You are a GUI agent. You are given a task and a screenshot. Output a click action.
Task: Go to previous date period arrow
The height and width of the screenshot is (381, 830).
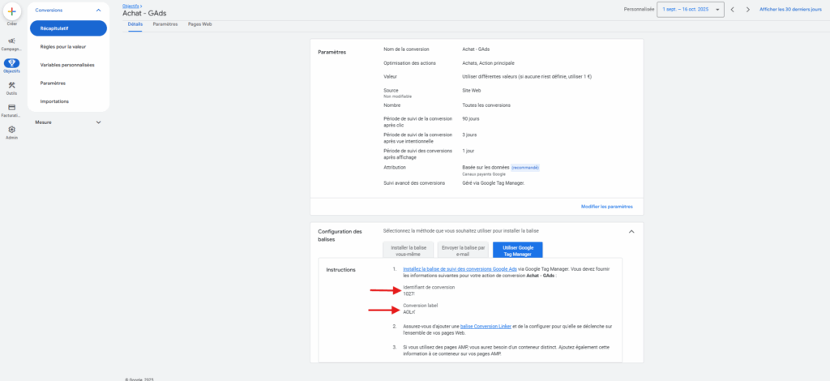point(732,10)
